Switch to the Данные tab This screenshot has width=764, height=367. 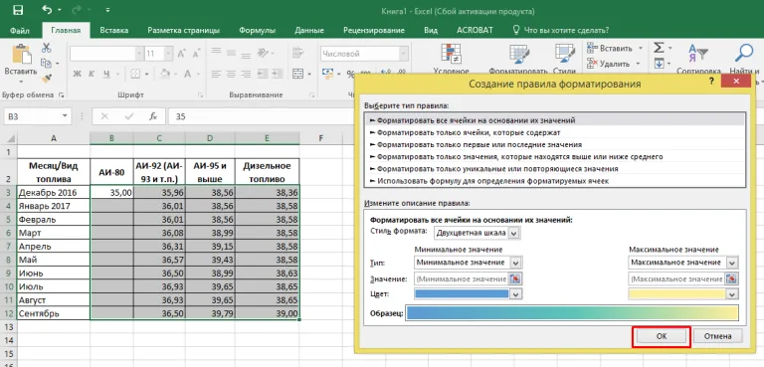pyautogui.click(x=309, y=30)
